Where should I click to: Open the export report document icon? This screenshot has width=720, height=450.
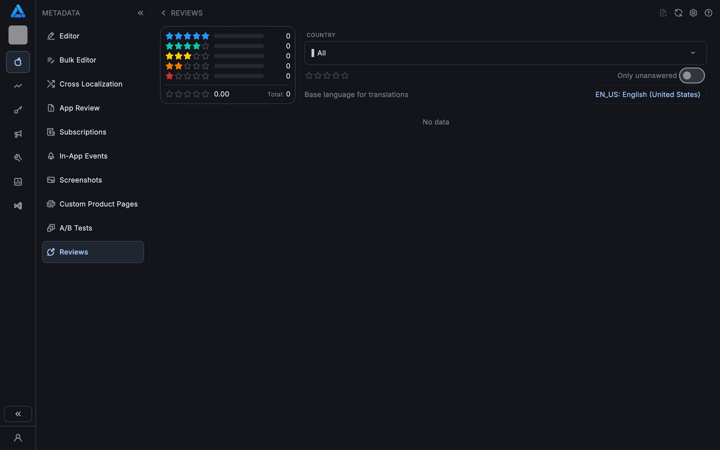663,13
